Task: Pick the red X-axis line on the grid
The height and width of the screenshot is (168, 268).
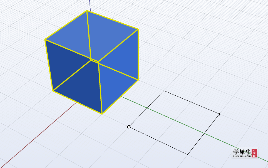Action: pyautogui.click(x=38, y=135)
